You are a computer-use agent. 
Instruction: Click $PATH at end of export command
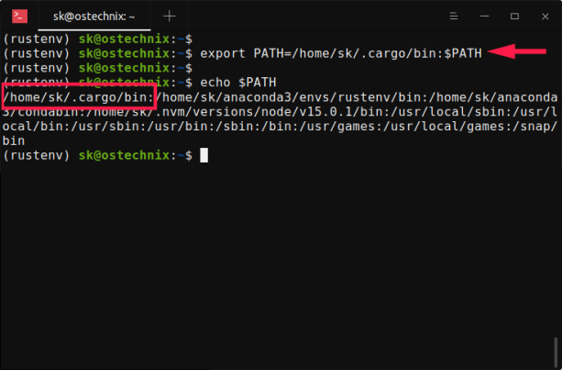click(x=462, y=53)
